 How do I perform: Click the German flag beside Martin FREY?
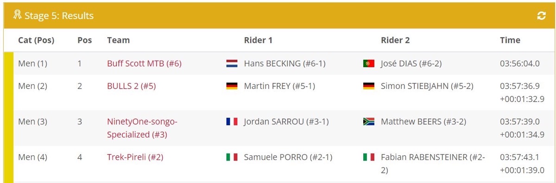coord(232,86)
